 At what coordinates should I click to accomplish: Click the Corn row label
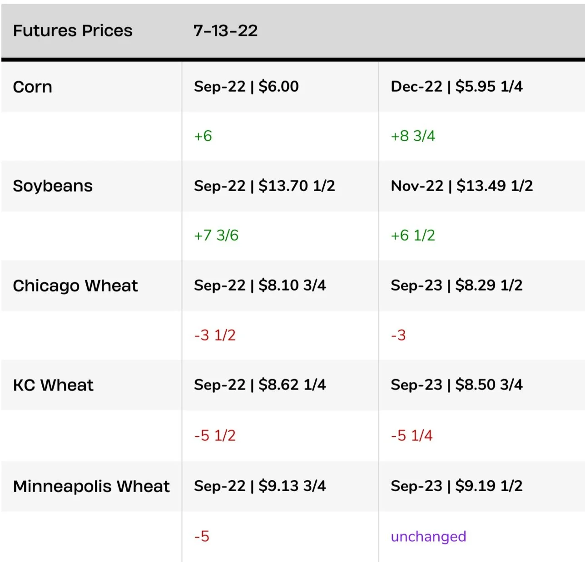33,87
